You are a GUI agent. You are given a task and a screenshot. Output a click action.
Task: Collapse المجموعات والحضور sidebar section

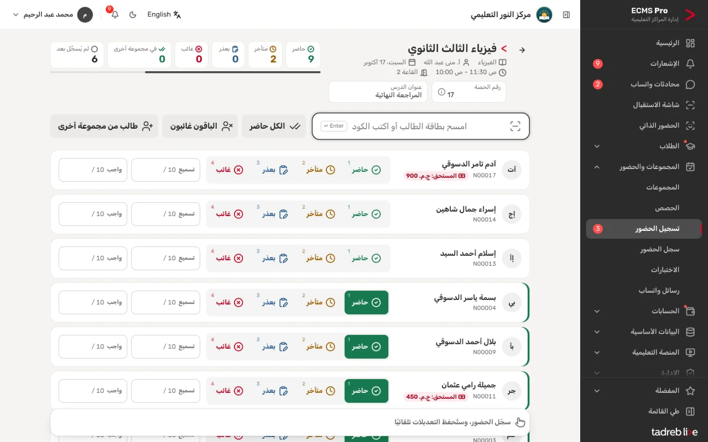click(x=644, y=167)
